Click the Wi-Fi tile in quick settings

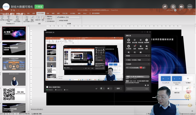[x=164, y=78]
